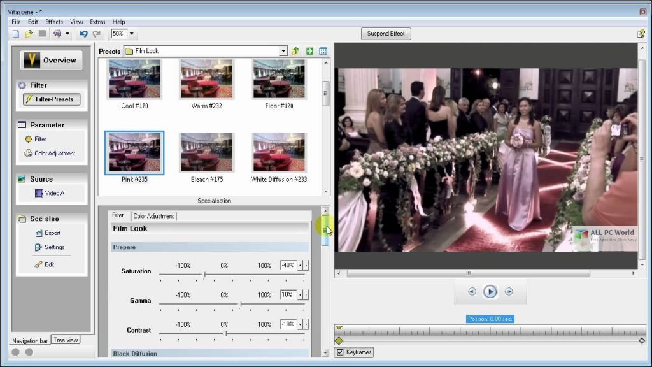Step to the previous frame
This screenshot has width=652, height=367.
(472, 292)
